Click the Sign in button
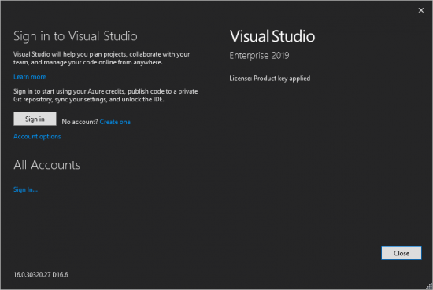Screen dimensions: 433x290 point(35,119)
